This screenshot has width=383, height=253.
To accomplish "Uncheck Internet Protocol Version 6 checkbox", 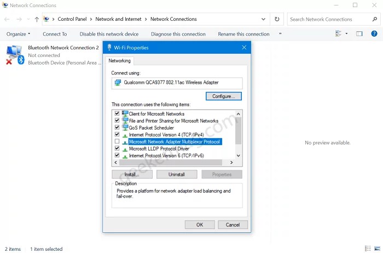I will 117,155.
